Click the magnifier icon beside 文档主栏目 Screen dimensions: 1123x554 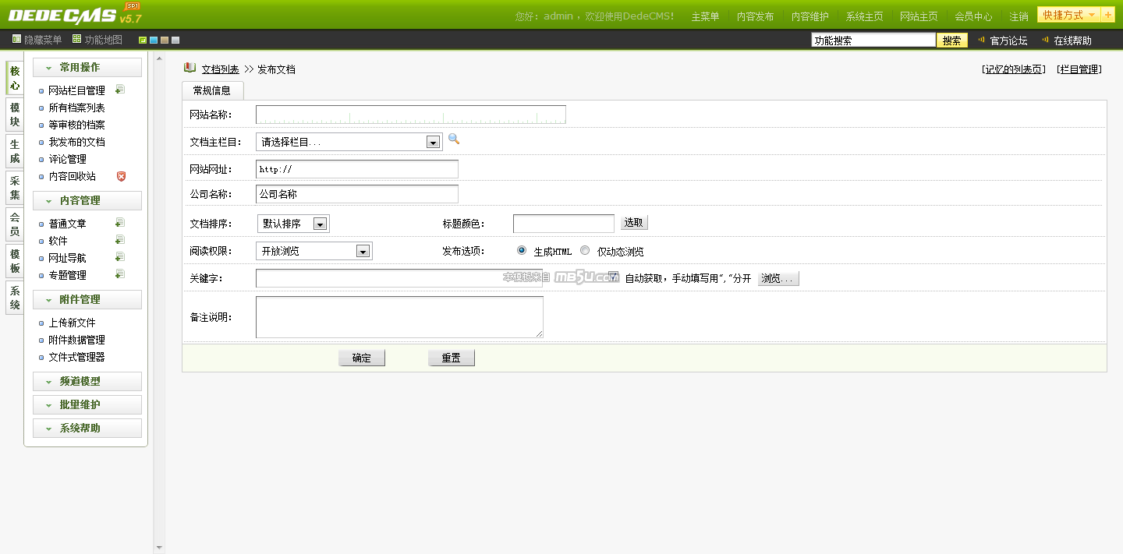click(454, 139)
